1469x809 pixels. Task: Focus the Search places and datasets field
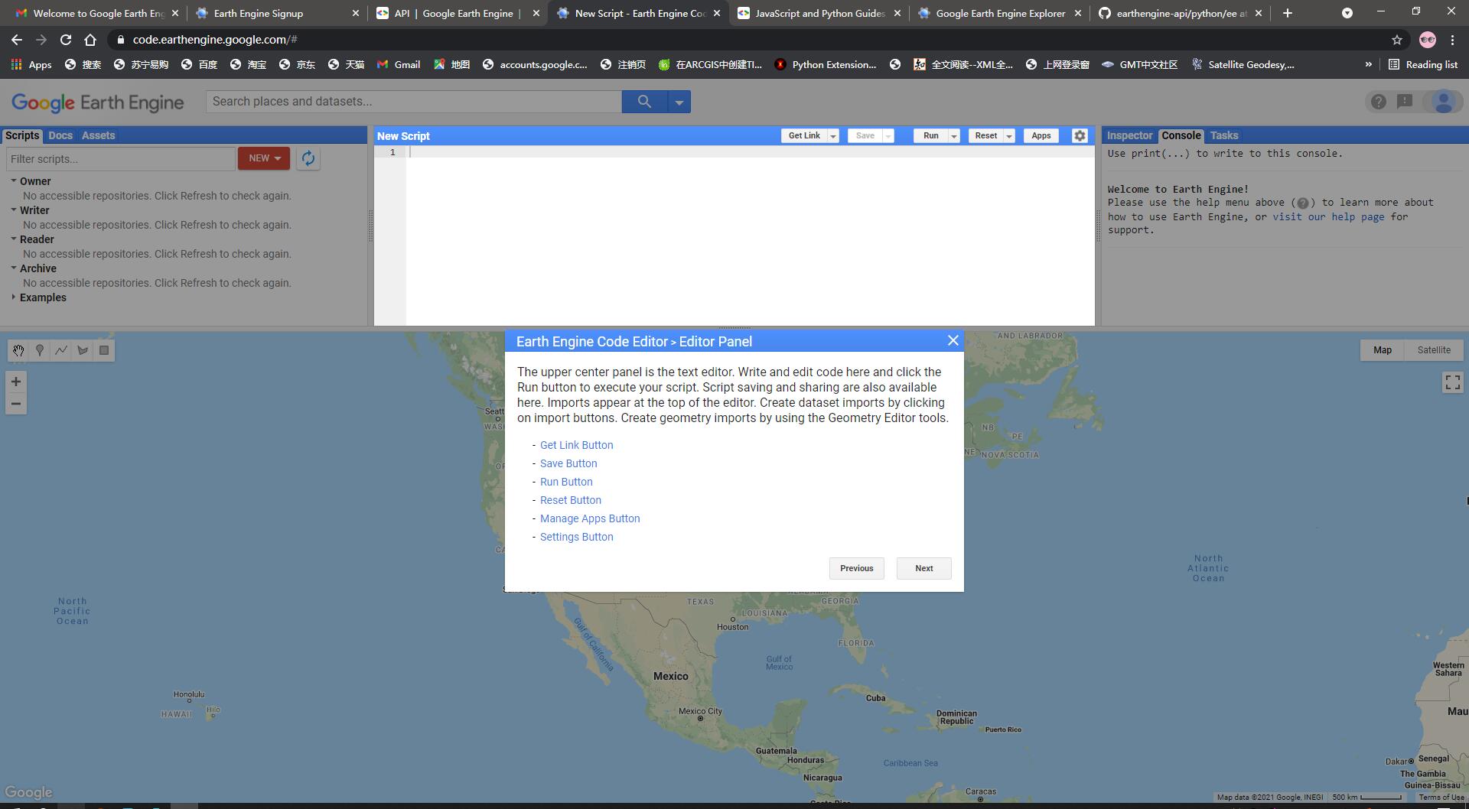(x=414, y=102)
